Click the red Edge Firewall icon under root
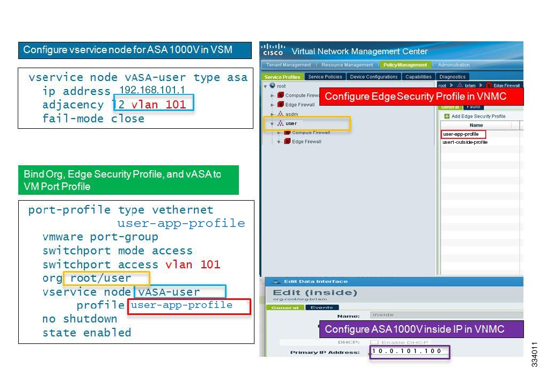Image resolution: width=539 pixels, height=367 pixels. 280,104
